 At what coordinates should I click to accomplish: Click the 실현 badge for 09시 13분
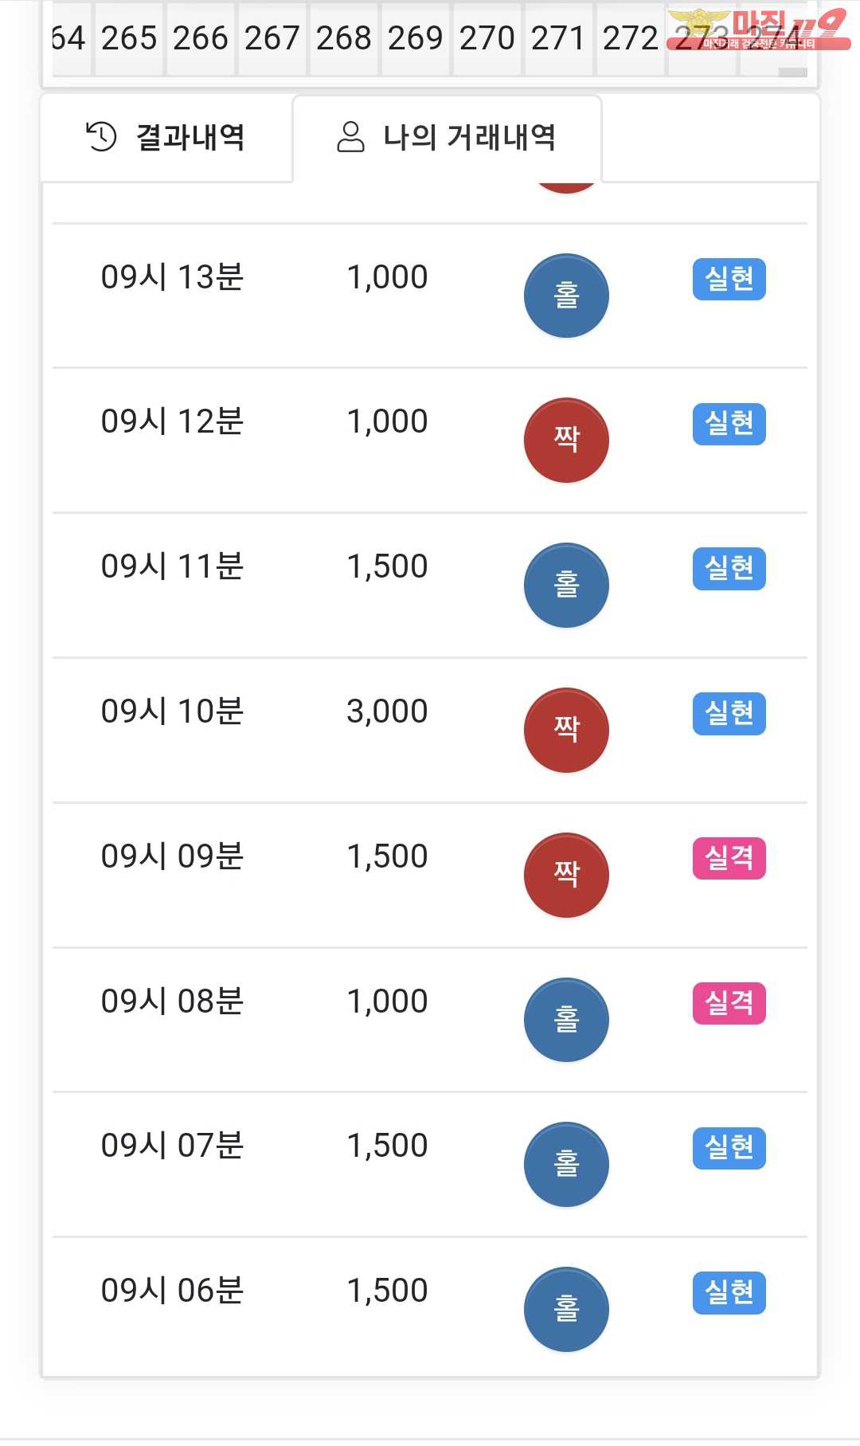(729, 279)
